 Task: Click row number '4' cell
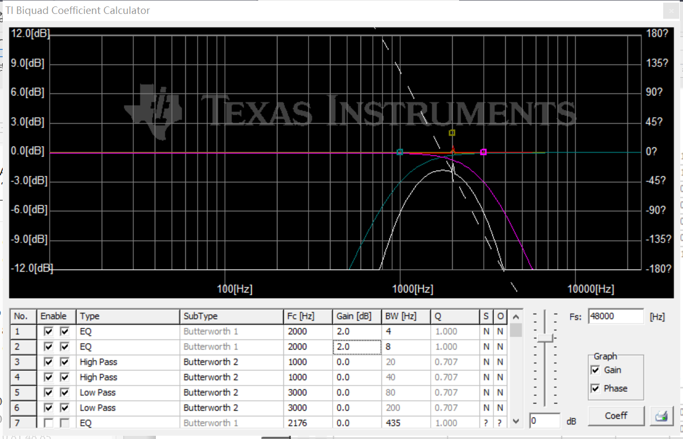24,377
